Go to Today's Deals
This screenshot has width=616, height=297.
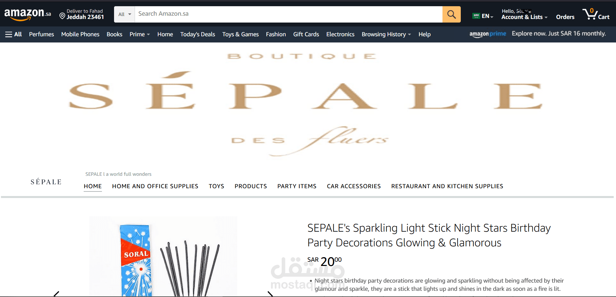198,34
